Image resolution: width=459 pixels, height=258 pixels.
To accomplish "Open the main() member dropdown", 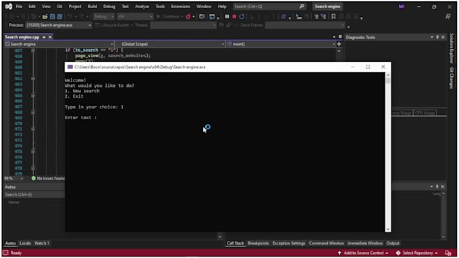I will (x=281, y=44).
